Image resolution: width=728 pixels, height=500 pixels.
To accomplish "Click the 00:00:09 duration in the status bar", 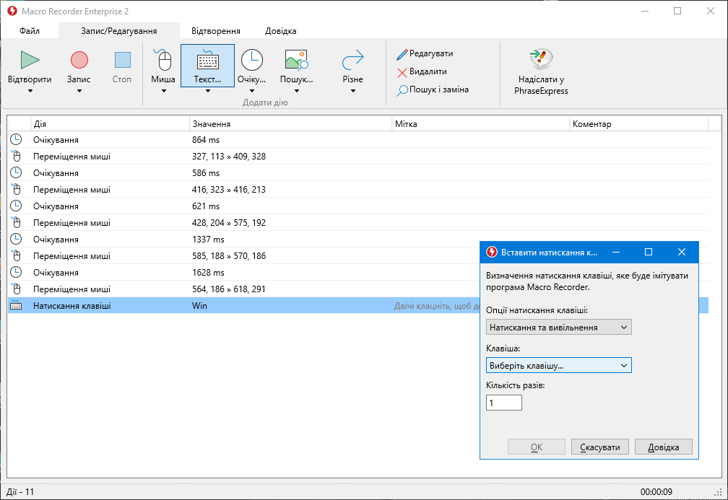I will [656, 491].
